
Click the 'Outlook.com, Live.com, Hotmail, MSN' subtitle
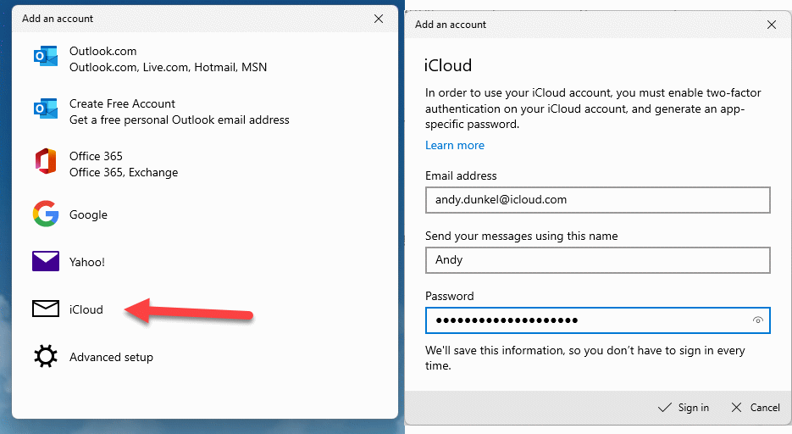click(169, 67)
